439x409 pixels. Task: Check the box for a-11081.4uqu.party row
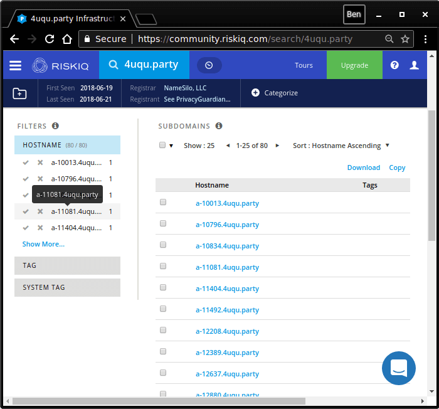pyautogui.click(x=163, y=266)
